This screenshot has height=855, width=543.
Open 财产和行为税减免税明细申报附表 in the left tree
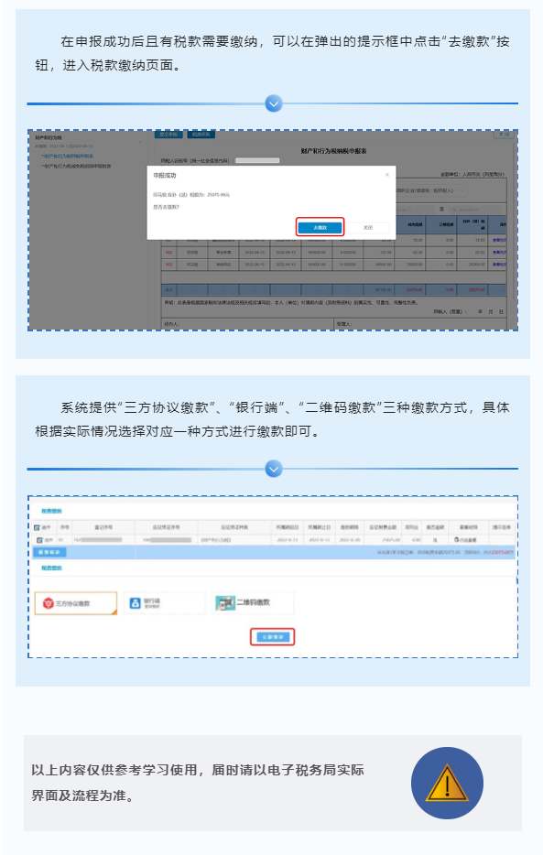pos(77,166)
